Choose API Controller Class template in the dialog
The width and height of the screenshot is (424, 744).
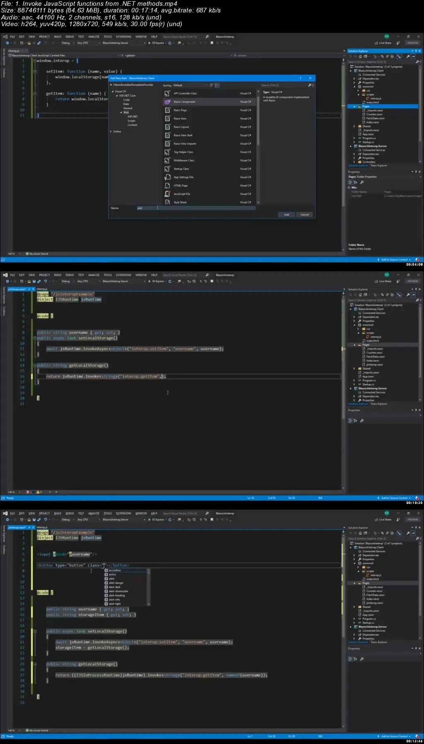coord(210,93)
